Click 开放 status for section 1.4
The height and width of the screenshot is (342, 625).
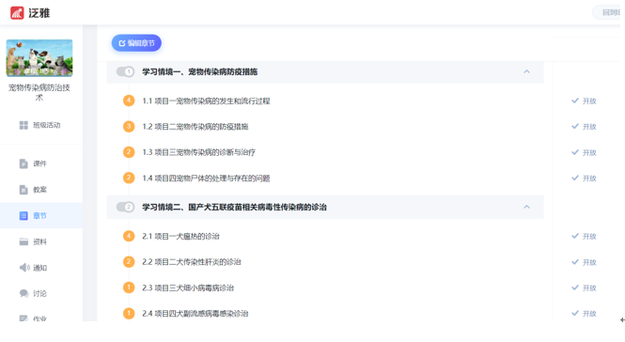pyautogui.click(x=589, y=179)
